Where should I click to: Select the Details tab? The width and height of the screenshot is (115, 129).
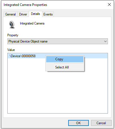click(36, 14)
